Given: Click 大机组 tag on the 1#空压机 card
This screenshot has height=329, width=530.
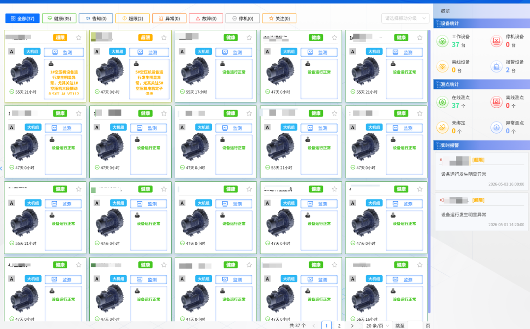Looking at the screenshot, I should coord(32,51).
